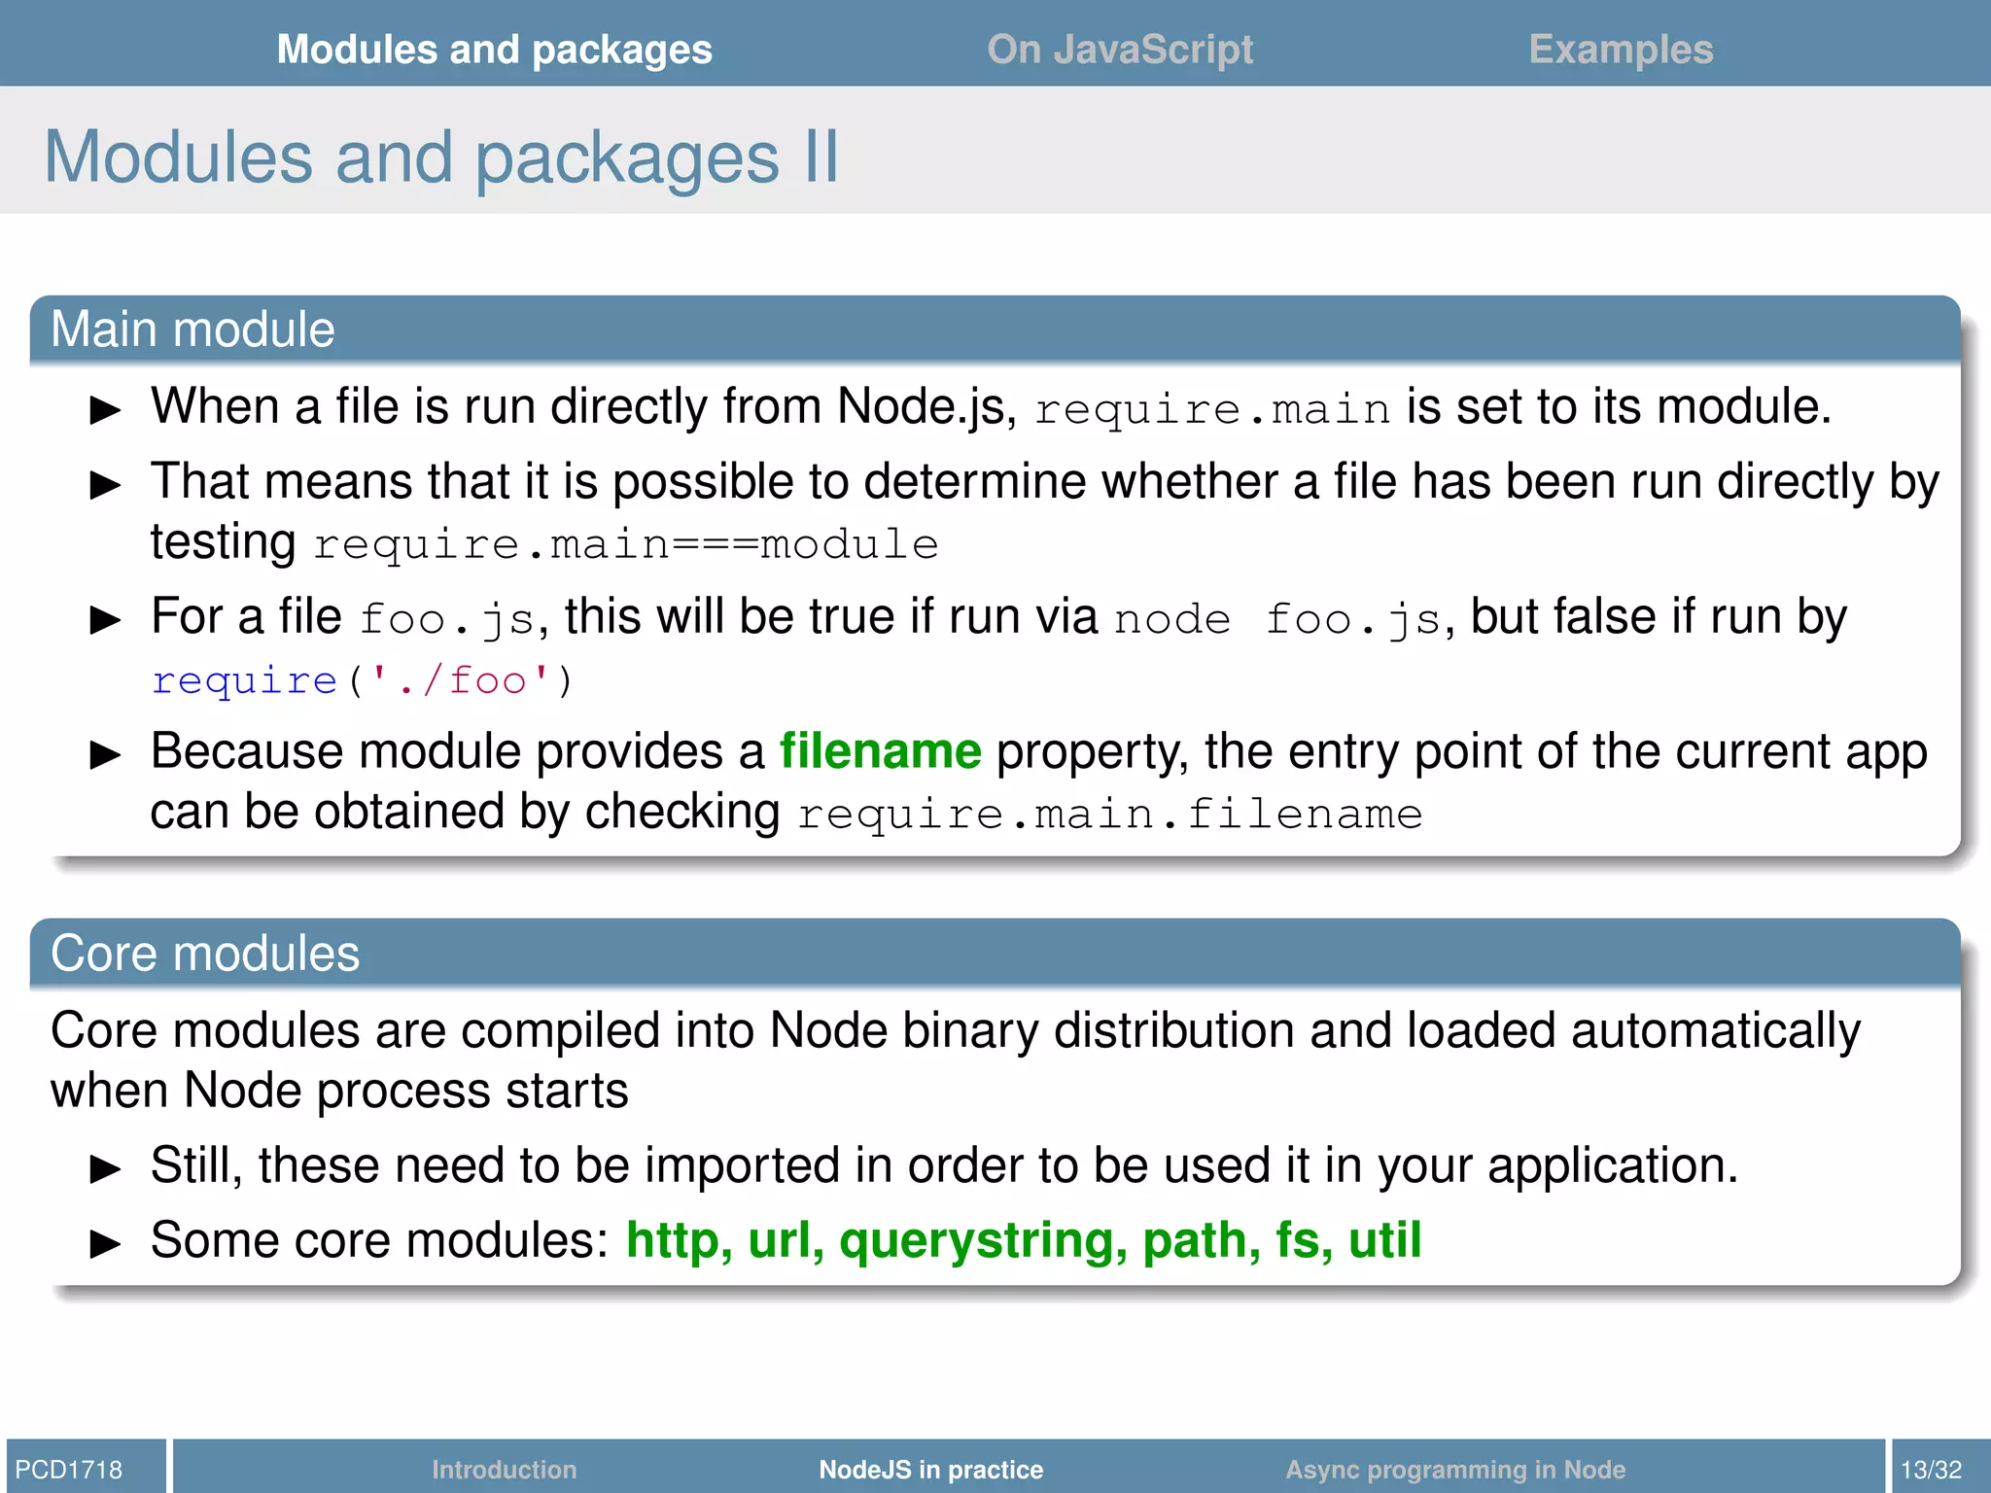Click the Core modules block header
Screen dimensions: 1991x1493
995,953
